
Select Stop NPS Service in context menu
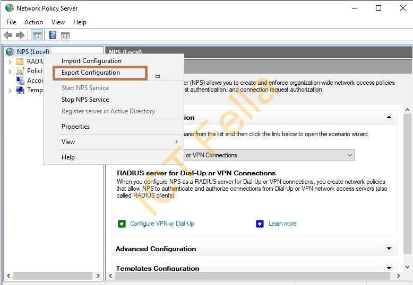tap(85, 100)
